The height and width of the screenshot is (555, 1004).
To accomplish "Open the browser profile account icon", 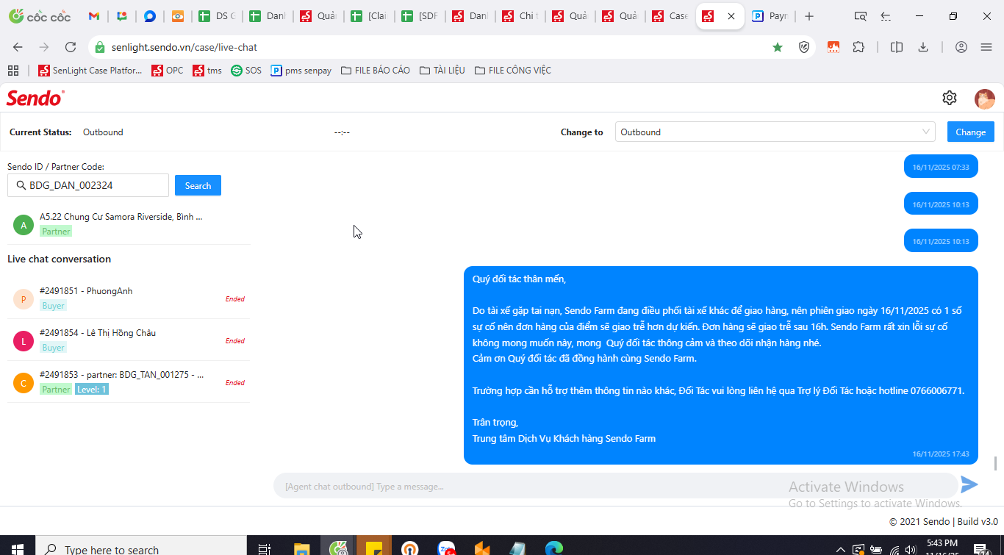I will click(961, 47).
